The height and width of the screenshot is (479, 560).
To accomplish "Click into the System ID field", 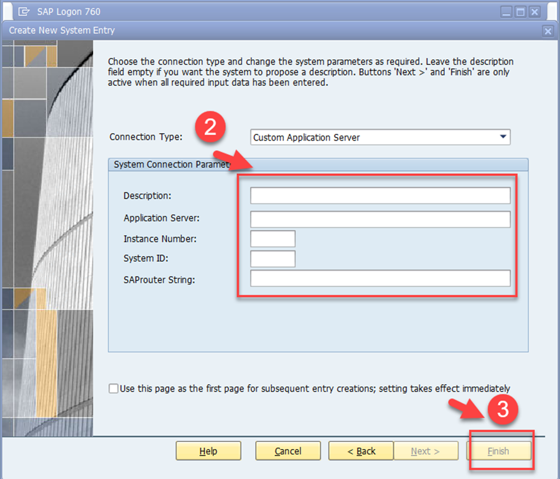I will (272, 259).
